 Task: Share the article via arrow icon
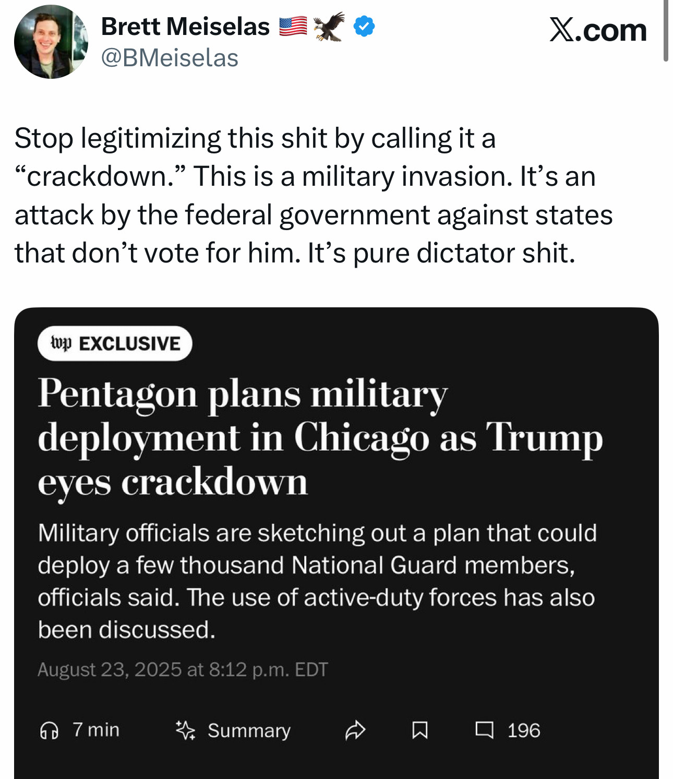coord(355,730)
